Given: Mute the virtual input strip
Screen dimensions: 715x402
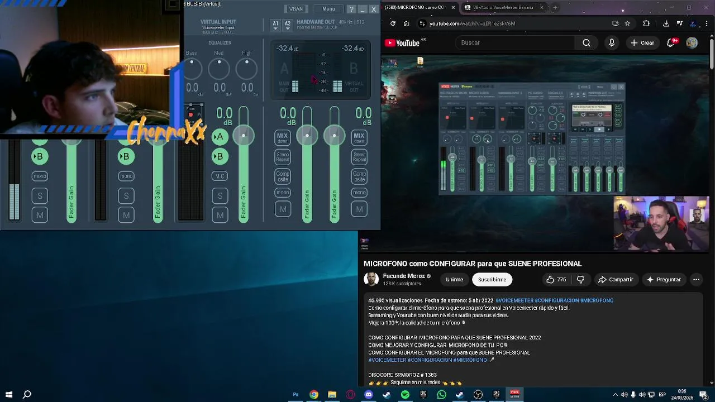Looking at the screenshot, I should click(220, 215).
